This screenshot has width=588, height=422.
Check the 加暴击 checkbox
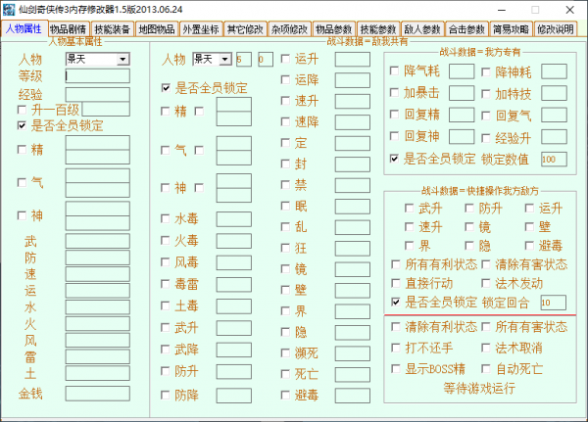pyautogui.click(x=394, y=93)
